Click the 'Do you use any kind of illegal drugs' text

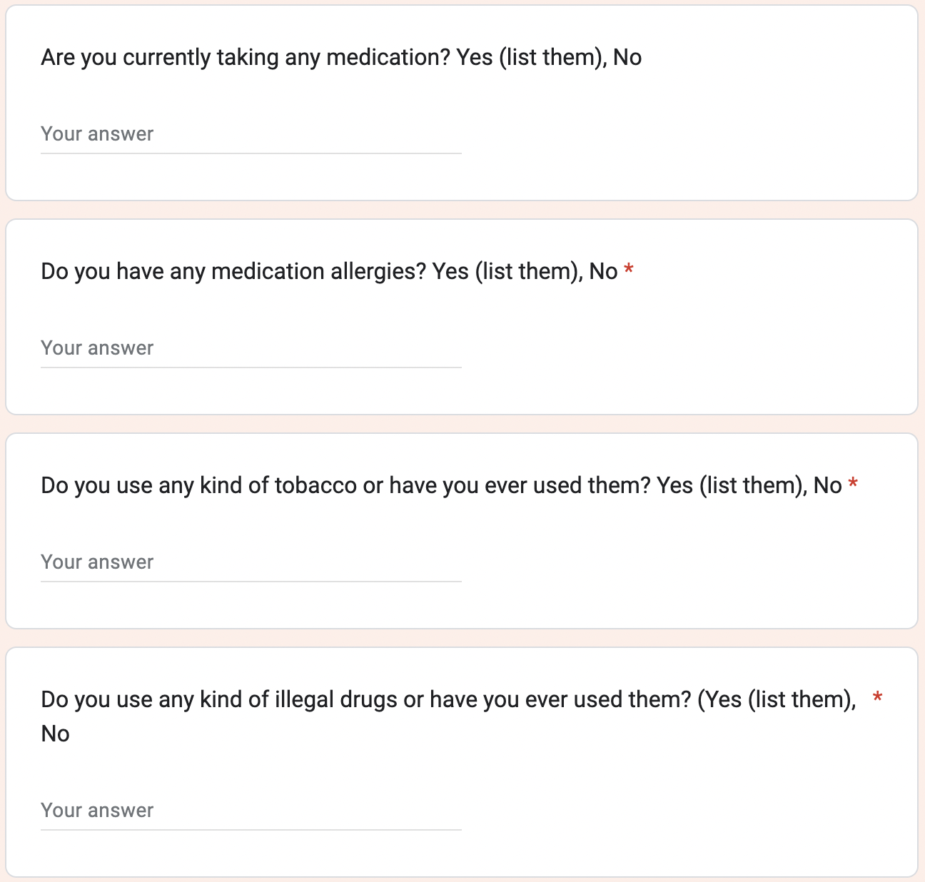tap(218, 699)
